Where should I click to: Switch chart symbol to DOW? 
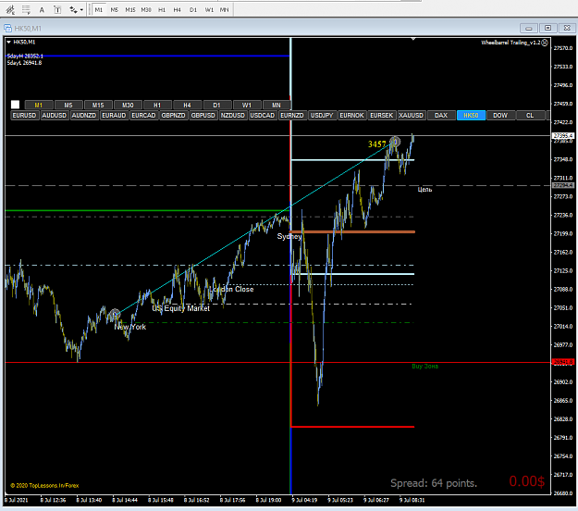(500, 116)
